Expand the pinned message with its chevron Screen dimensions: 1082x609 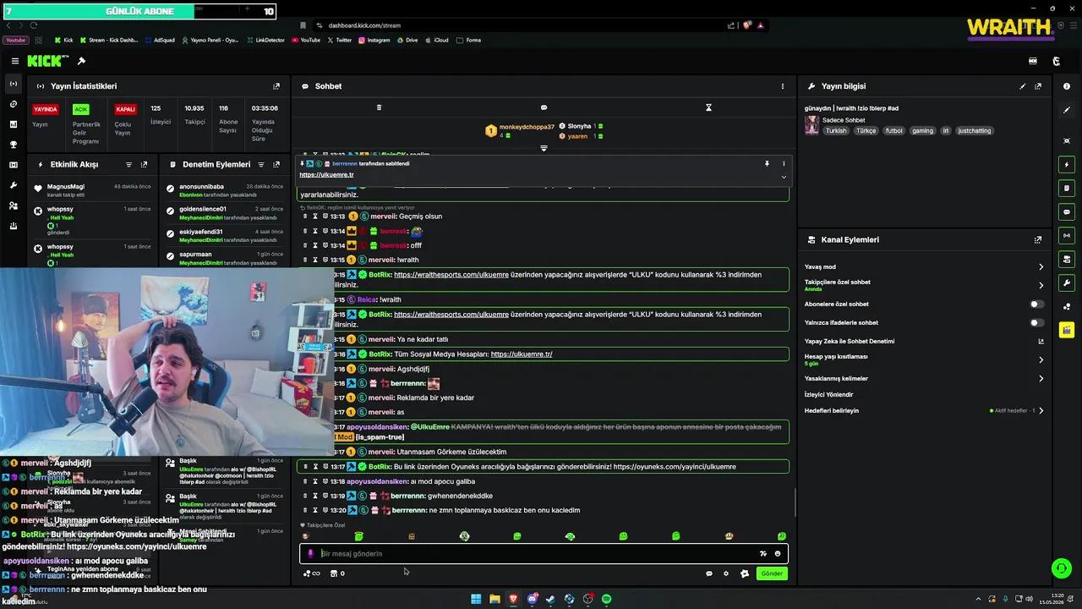pos(784,177)
